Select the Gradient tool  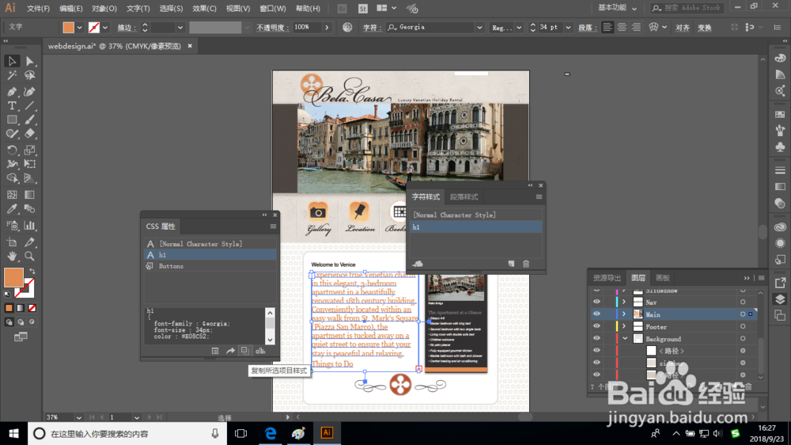coord(30,195)
